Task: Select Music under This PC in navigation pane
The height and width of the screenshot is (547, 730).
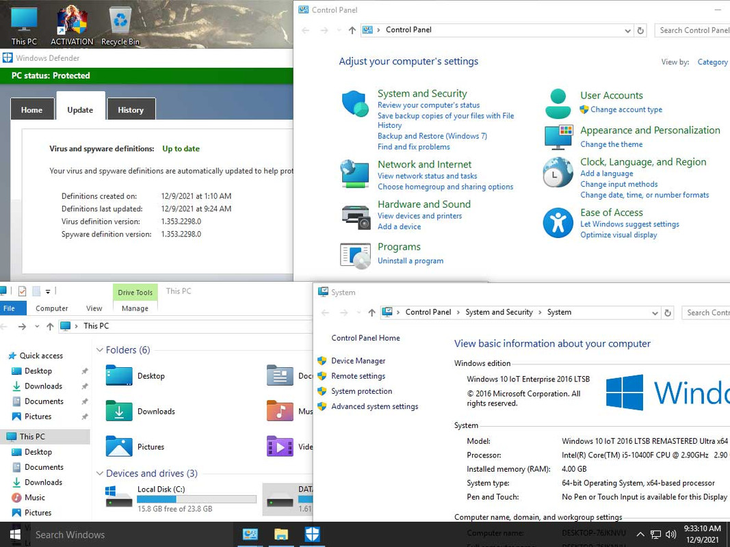Action: [35, 497]
